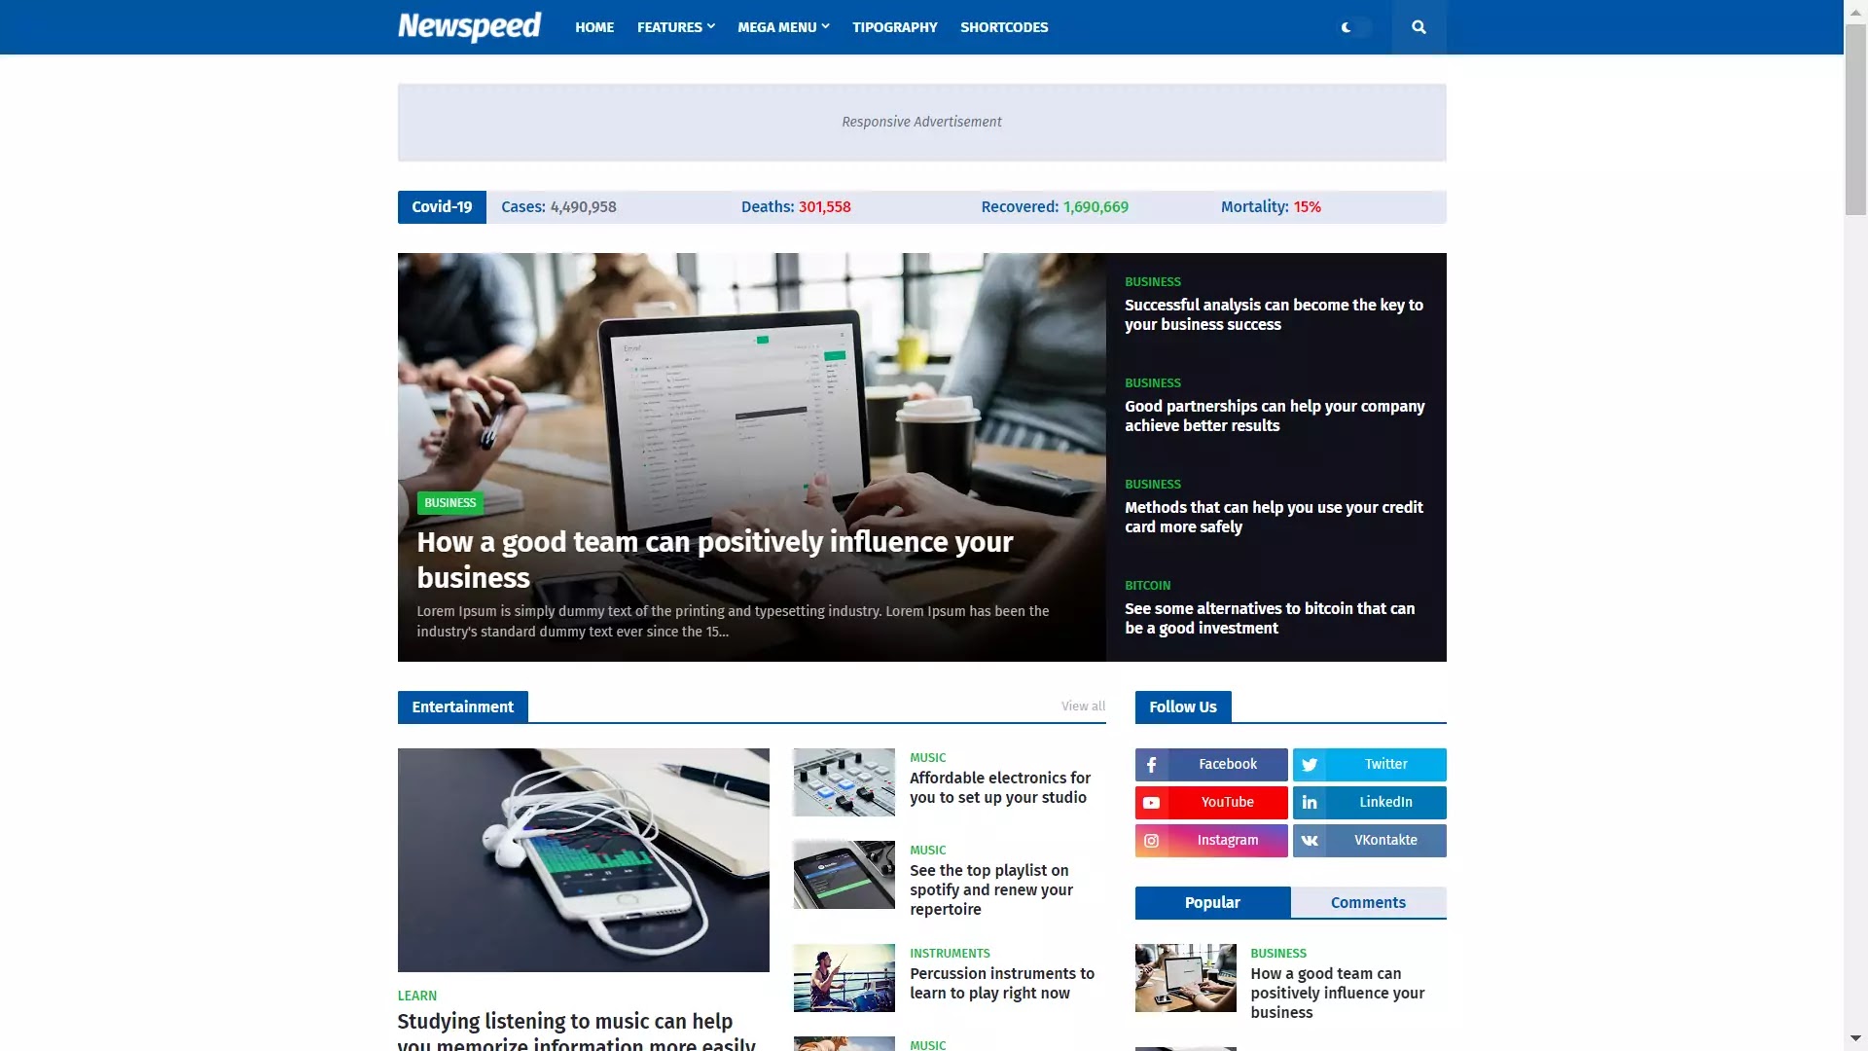Open the HOME menu item

(594, 27)
